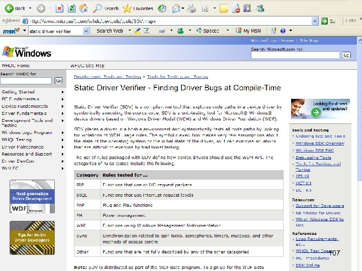Click the MSN Messenger buddy icon
The width and height of the screenshot is (362, 271).
click(x=180, y=31)
